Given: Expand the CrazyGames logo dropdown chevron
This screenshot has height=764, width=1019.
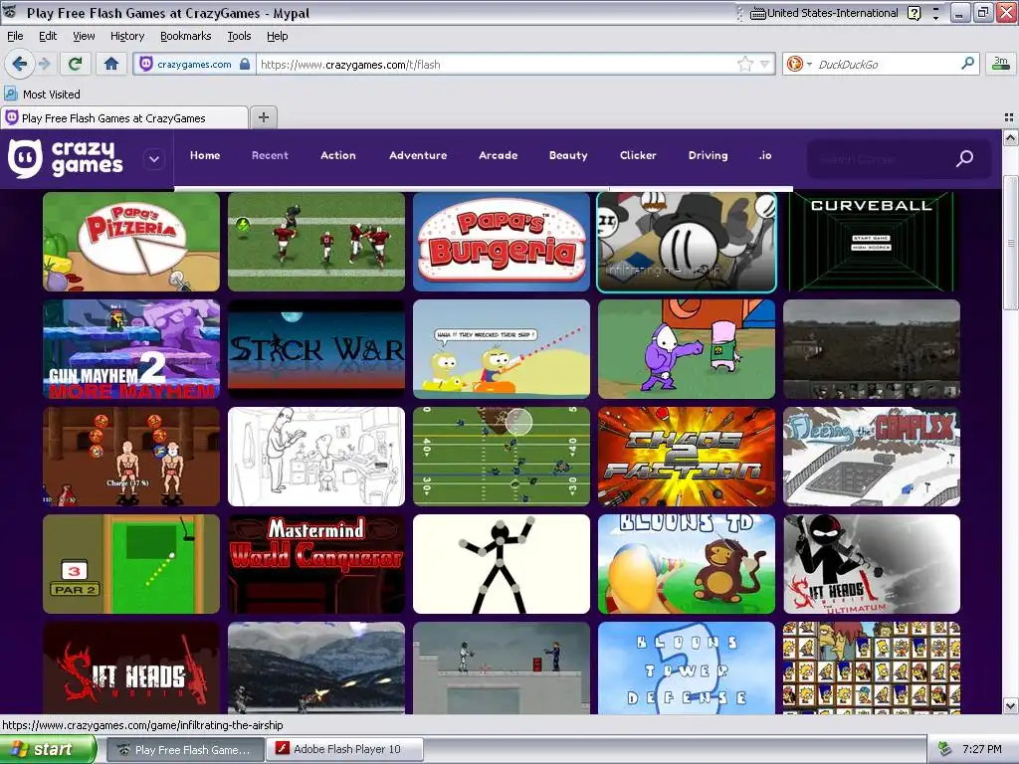Looking at the screenshot, I should 154,158.
